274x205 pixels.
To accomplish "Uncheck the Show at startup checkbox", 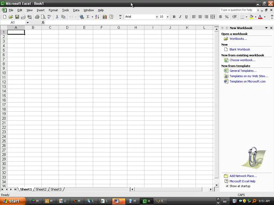I will 227,186.
